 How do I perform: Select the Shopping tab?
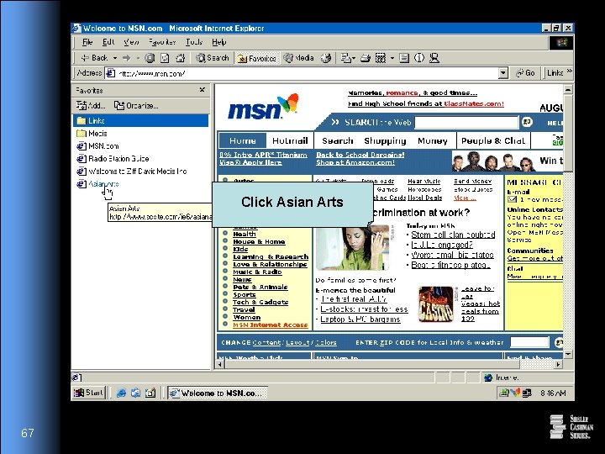pos(385,140)
